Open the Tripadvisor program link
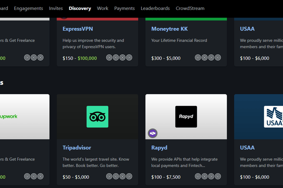 77,148
